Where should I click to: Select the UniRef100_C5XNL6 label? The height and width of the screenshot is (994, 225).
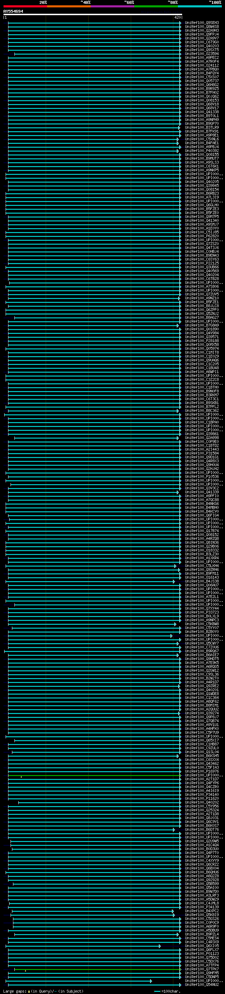[202, 139]
